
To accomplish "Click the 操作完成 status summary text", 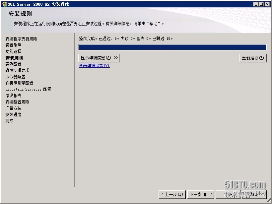I will click(x=126, y=38).
